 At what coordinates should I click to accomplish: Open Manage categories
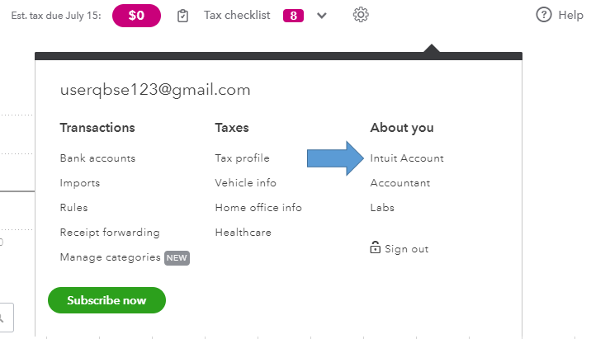click(110, 257)
